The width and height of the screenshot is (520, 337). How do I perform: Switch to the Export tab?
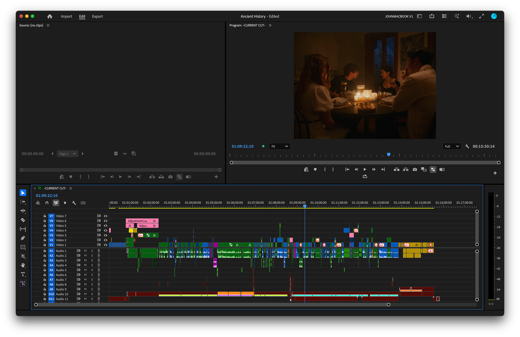[x=97, y=16]
